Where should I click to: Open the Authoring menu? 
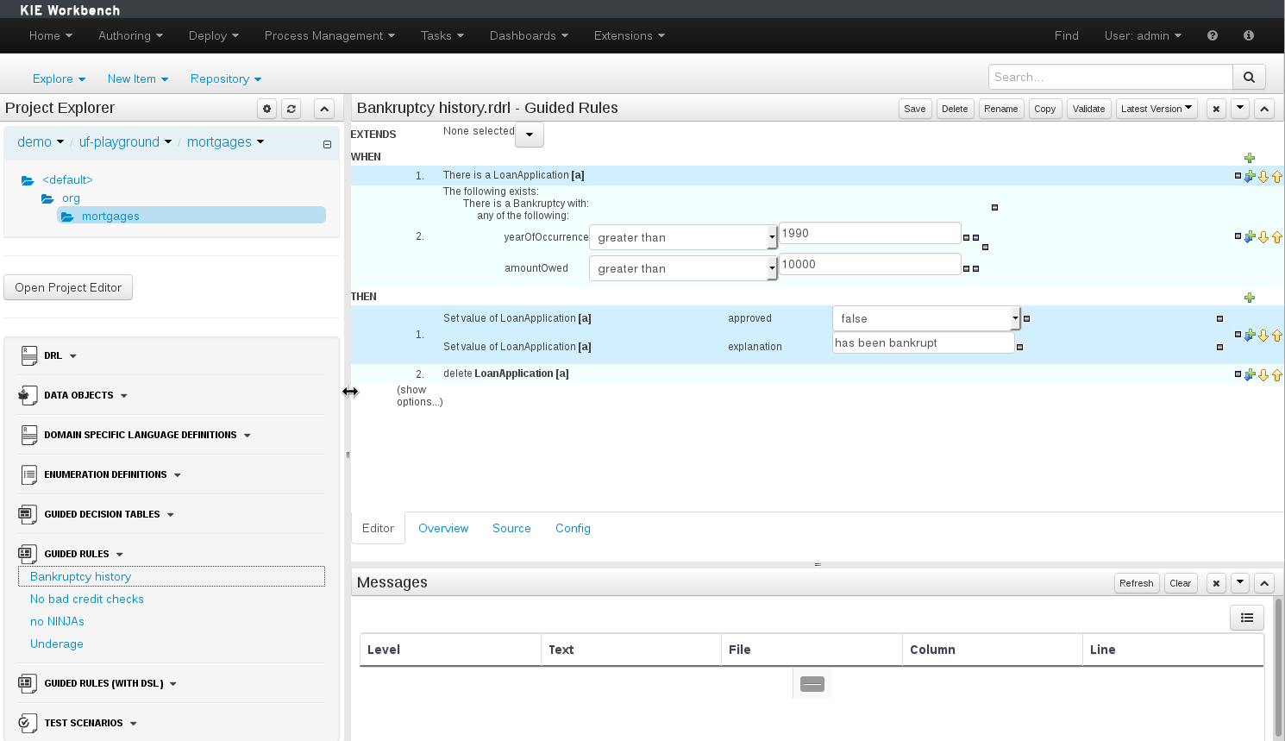130,35
